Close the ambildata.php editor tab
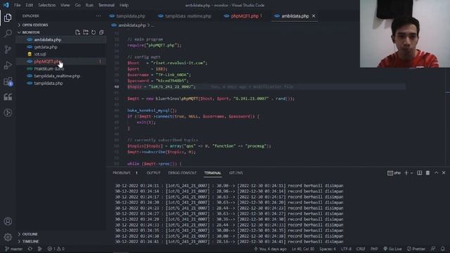This screenshot has width=450, height=253. tap(314, 16)
